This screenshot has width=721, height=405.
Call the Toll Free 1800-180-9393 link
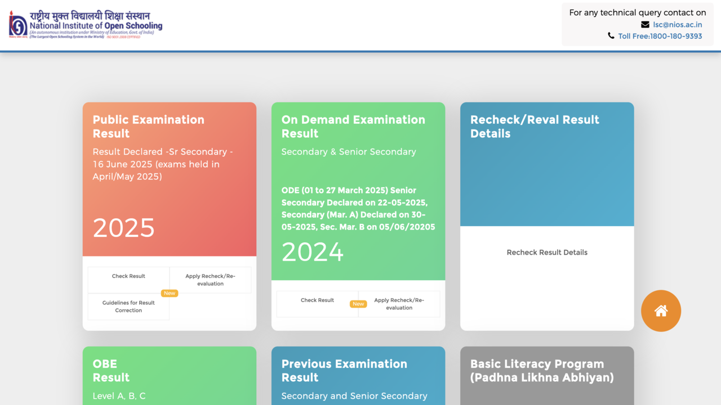[x=660, y=36]
